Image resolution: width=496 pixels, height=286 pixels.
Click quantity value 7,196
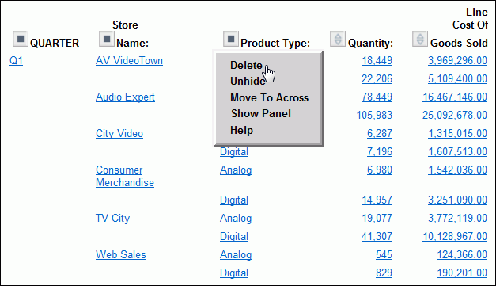coord(380,151)
